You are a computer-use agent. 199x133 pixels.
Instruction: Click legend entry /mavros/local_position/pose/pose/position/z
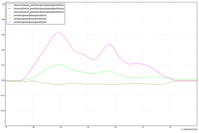coord(36,12)
